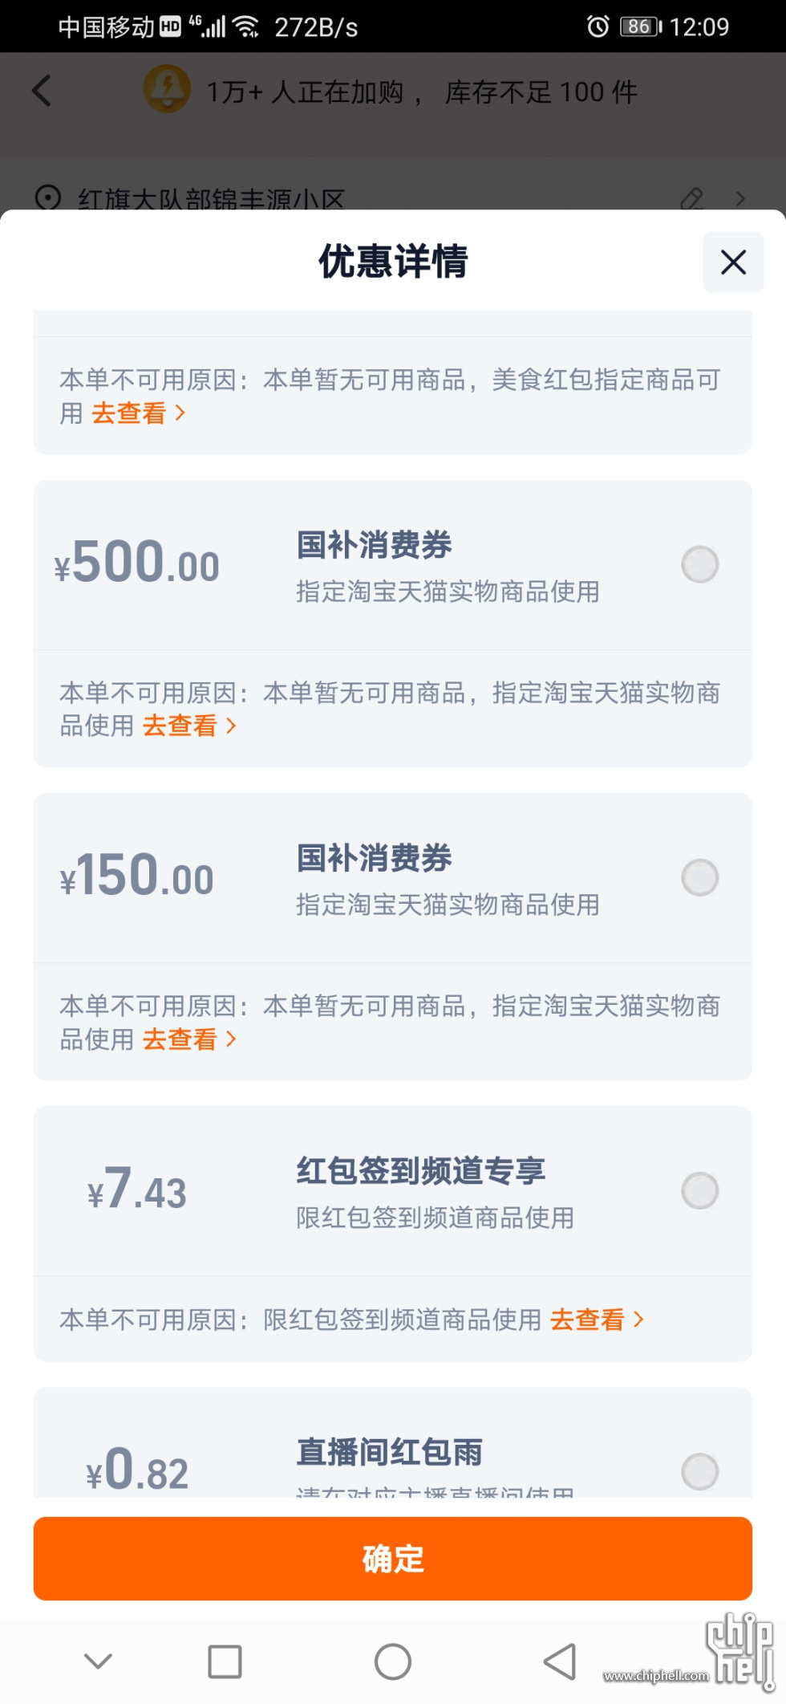Screen dimensions: 786x1704
Task: Tap the location pin icon beside address
Action: [x=48, y=197]
